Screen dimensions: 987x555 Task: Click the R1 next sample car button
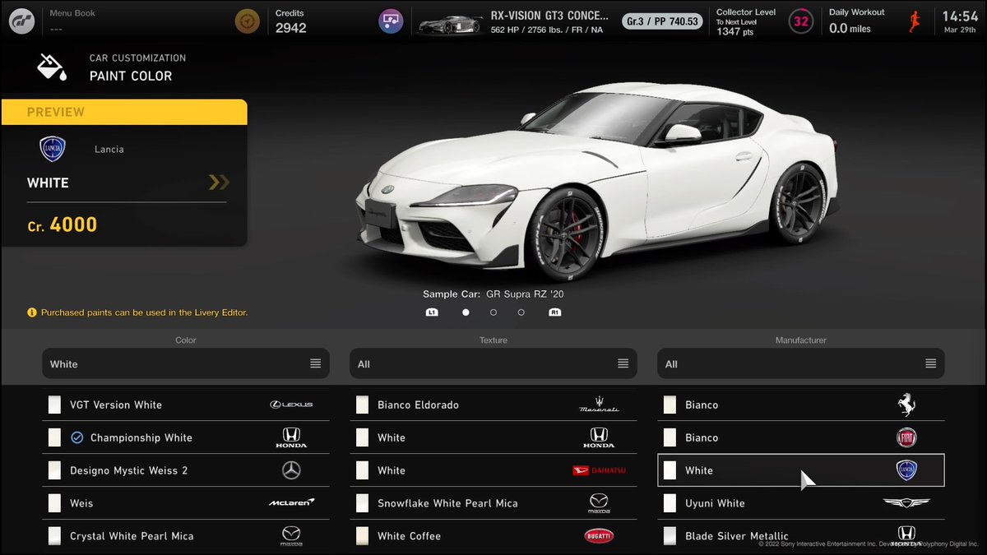(x=555, y=312)
